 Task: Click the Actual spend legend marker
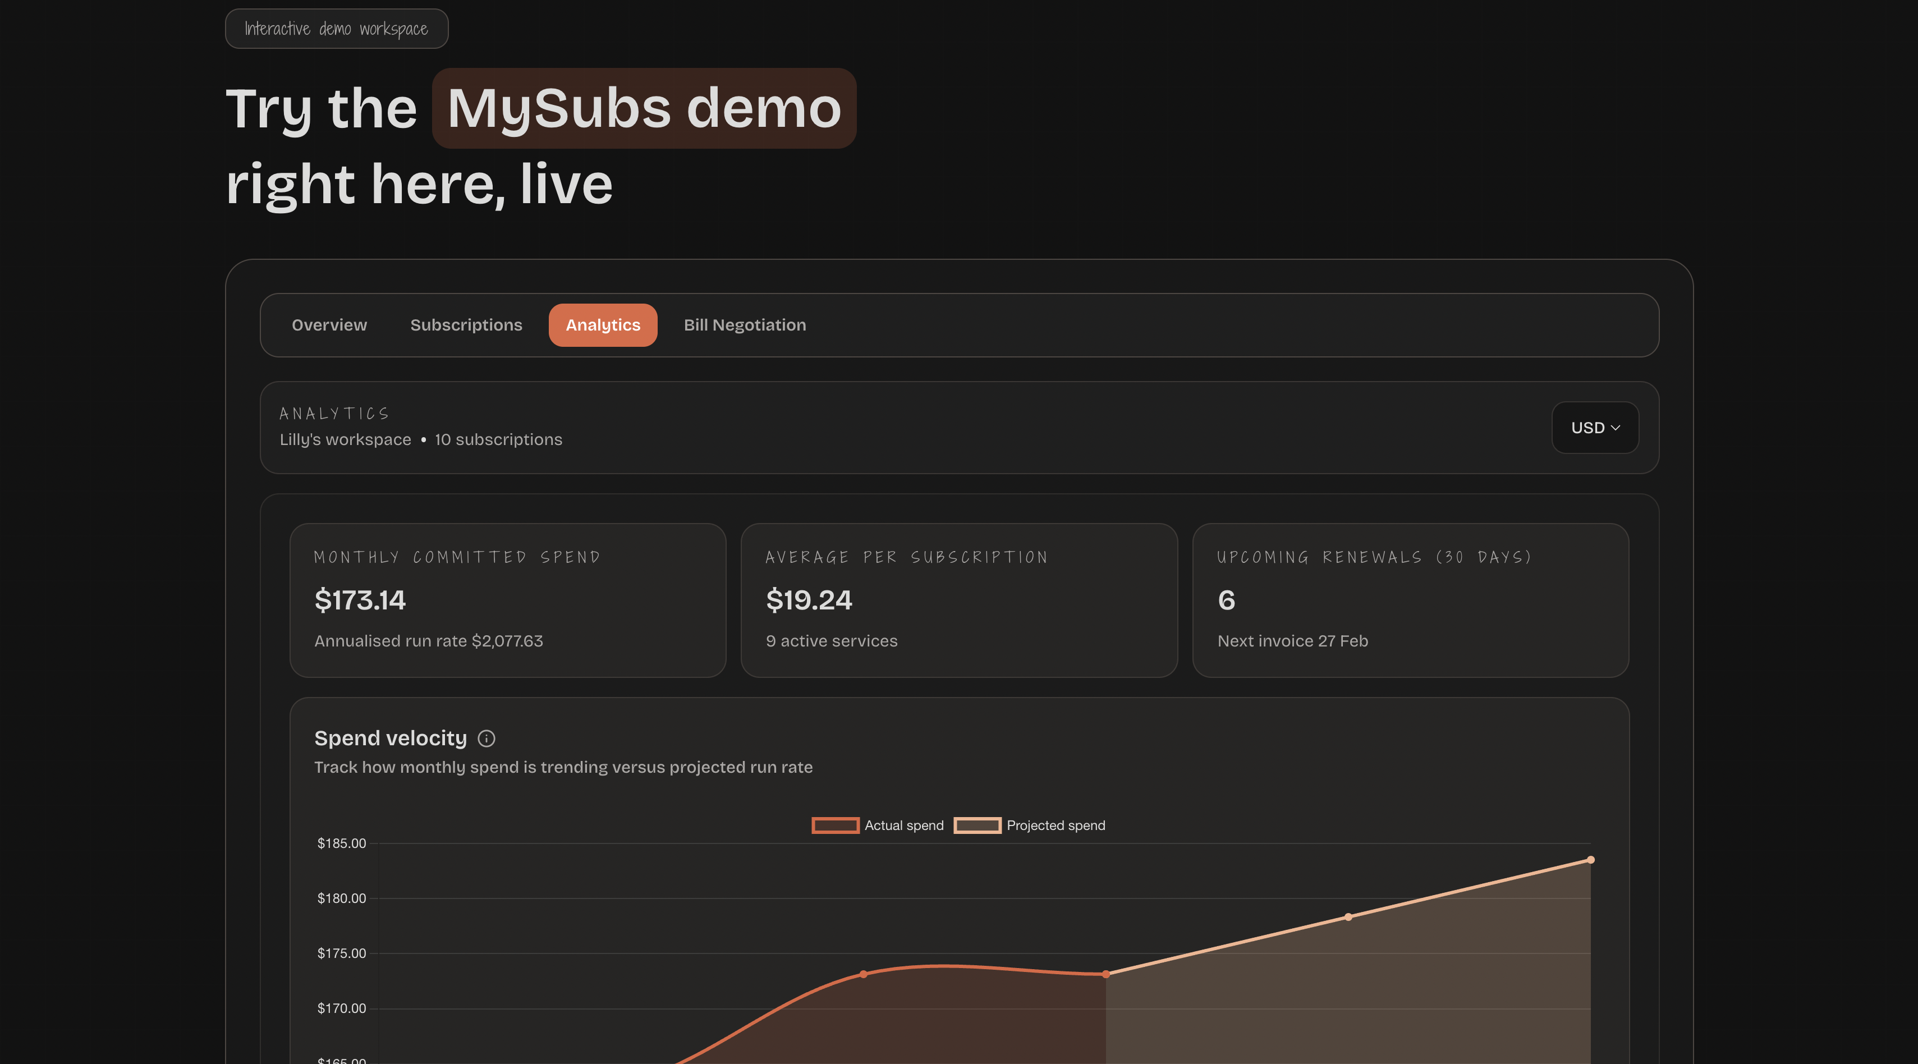coord(834,825)
